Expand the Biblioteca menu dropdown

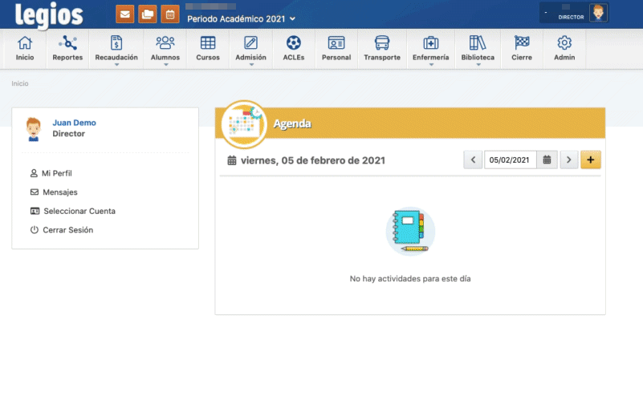click(478, 50)
